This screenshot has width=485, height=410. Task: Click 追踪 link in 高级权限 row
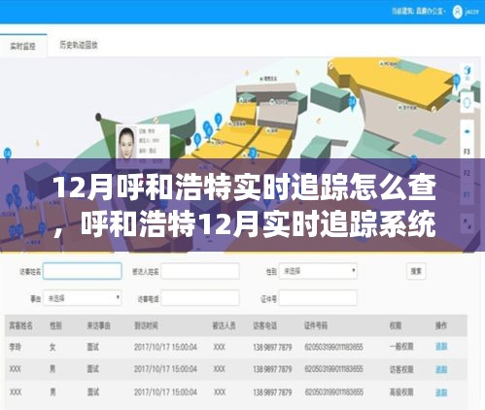pyautogui.click(x=441, y=393)
